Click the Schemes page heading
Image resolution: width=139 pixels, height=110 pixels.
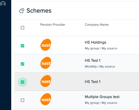pyautogui.click(x=39, y=11)
